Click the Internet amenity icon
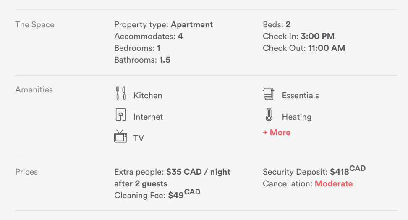Viewport: 408px width, 220px height. point(120,115)
